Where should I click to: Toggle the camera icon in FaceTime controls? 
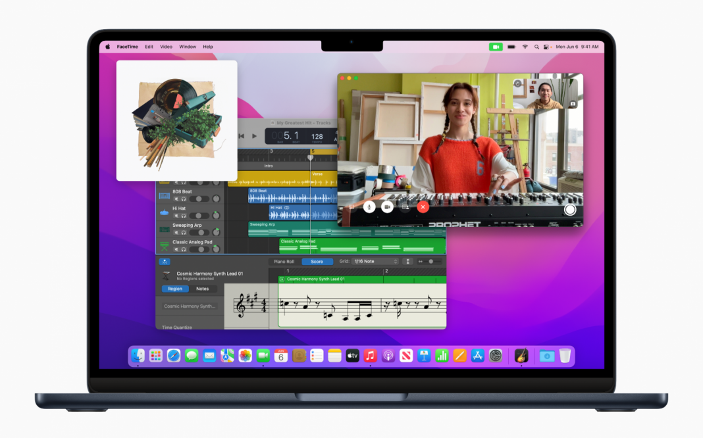(388, 207)
